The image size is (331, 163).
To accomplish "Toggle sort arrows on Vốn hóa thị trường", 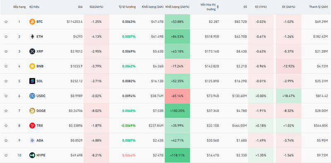I will coord(218,7).
